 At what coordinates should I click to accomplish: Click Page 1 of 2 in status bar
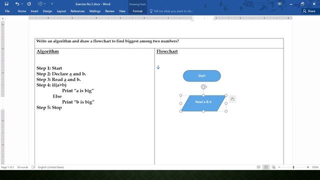coord(7,167)
